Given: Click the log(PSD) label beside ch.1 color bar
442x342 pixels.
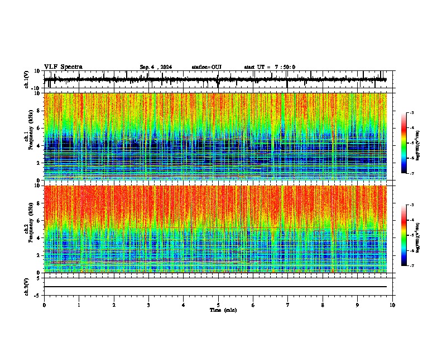Looking at the screenshot, I should point(419,145).
